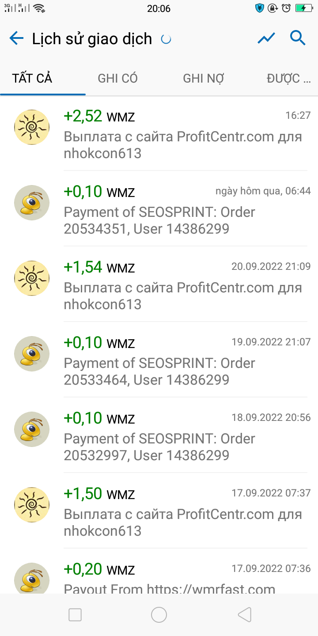Open the statistics chart icon
The width and height of the screenshot is (318, 636).
coord(266,38)
